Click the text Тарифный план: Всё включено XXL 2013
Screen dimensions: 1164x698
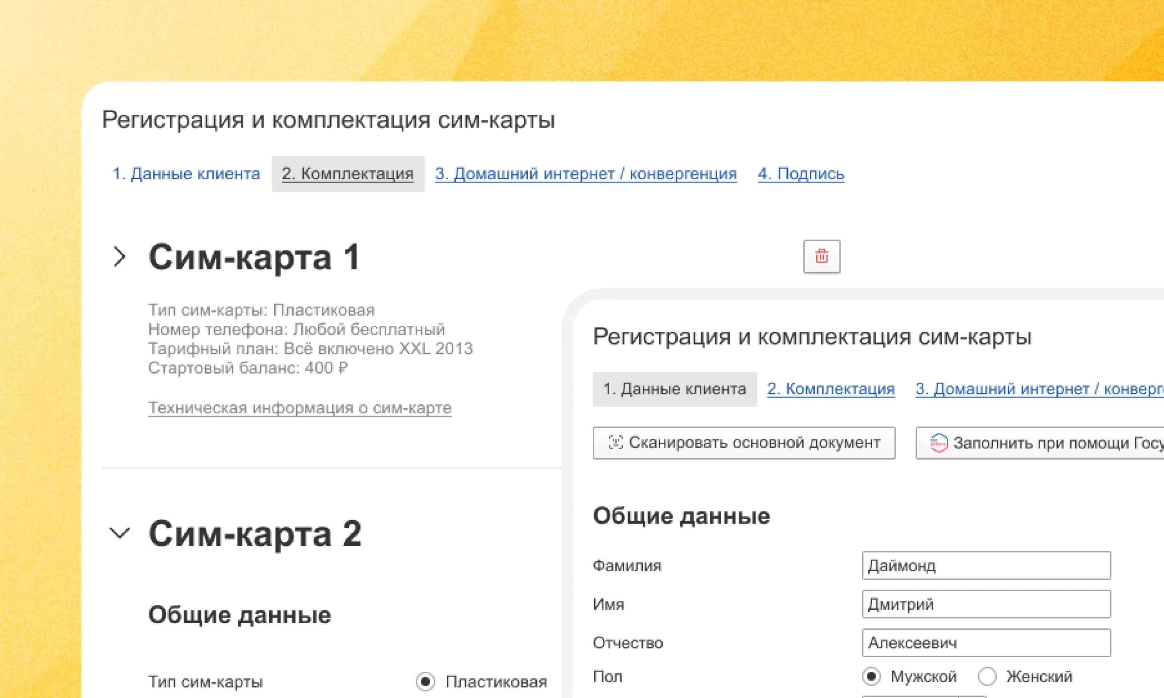(x=311, y=349)
